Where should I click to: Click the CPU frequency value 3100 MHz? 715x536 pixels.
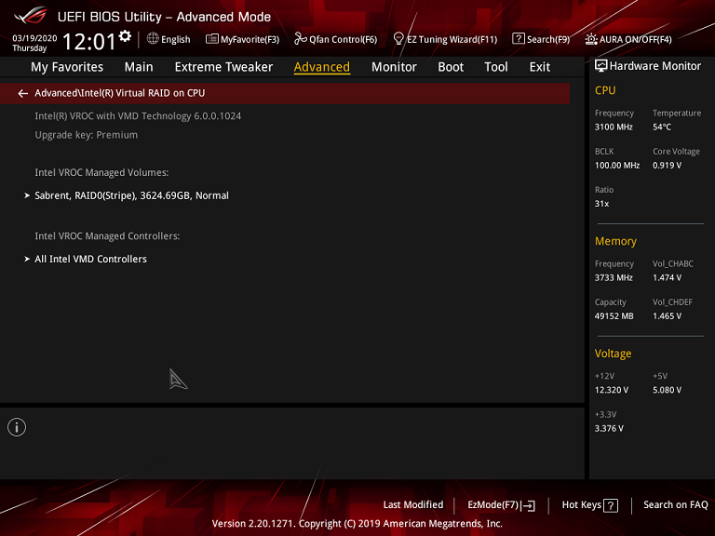click(614, 127)
